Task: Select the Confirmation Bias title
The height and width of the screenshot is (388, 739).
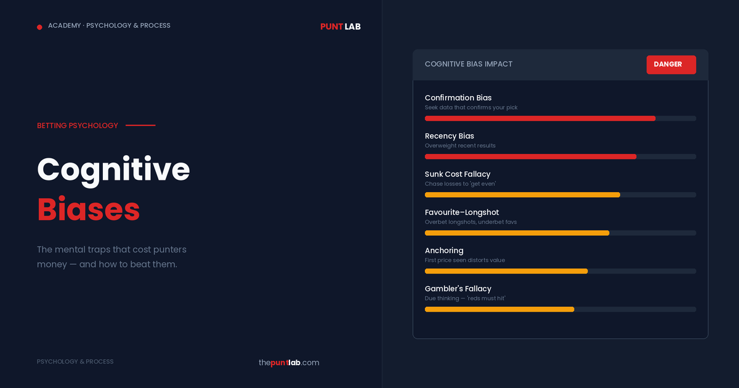Action: pyautogui.click(x=458, y=98)
